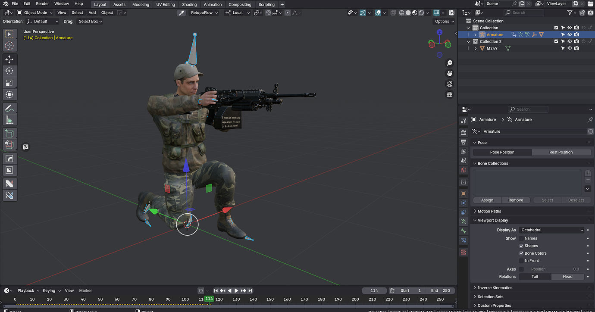
Task: Expand the Inverse Kinematics panel
Action: pos(495,288)
